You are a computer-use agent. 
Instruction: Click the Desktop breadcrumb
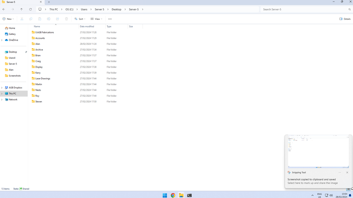coord(116,9)
